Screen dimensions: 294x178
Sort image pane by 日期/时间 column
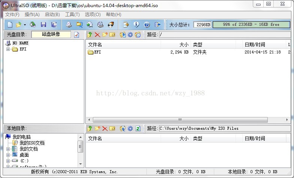point(264,44)
